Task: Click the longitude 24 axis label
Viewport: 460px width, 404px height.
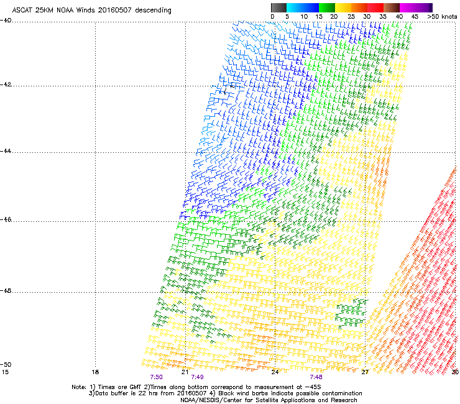Action: (275, 372)
